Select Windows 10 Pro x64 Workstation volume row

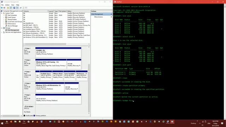56,37
